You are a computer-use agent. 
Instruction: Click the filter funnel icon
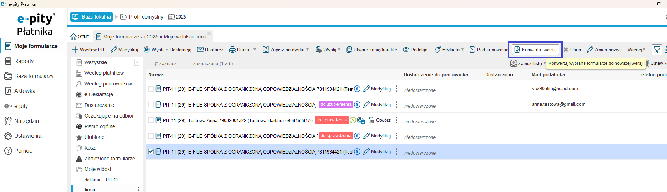click(657, 50)
